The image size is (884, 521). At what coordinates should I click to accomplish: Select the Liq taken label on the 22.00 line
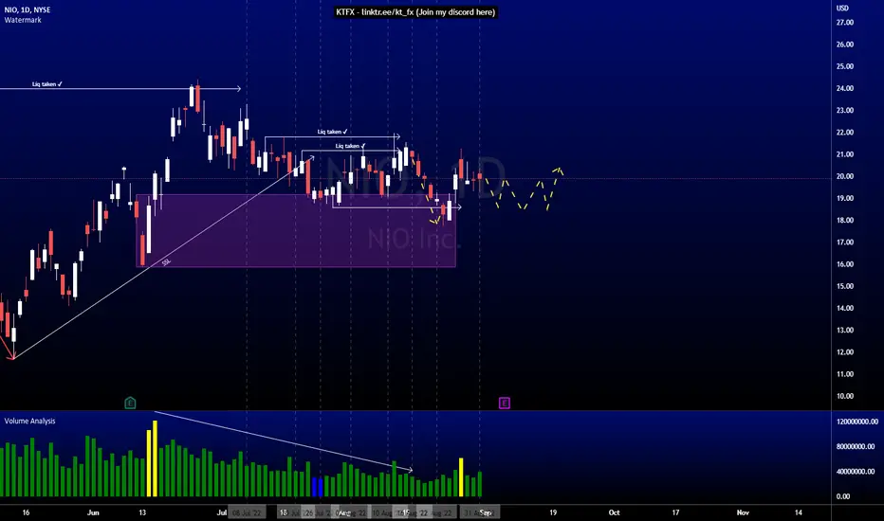[332, 132]
